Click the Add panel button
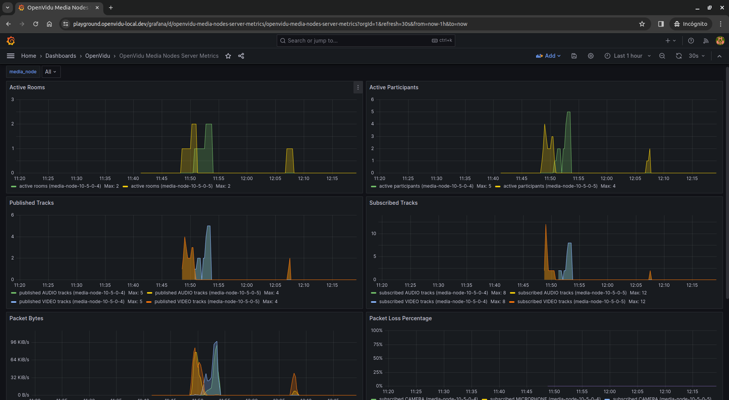Viewport: 729px width, 400px height. click(x=548, y=56)
